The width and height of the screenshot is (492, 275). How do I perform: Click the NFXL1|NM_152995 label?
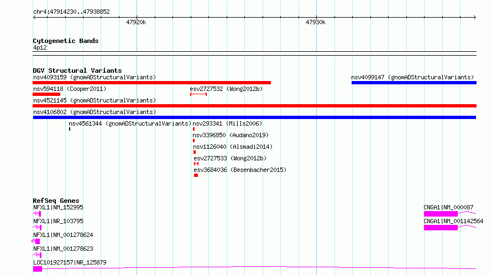coord(58,207)
